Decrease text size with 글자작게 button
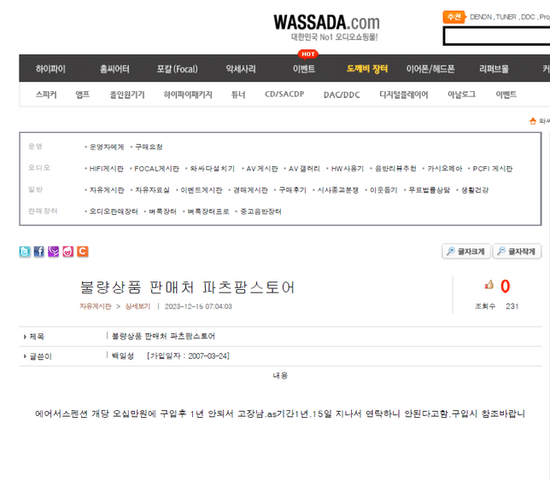 pyautogui.click(x=517, y=252)
